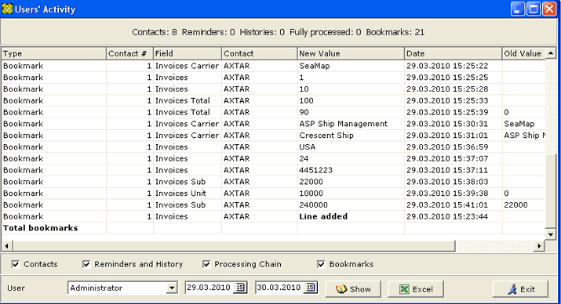Sort by the Contact # column header
The height and width of the screenshot is (304, 561).
point(129,53)
